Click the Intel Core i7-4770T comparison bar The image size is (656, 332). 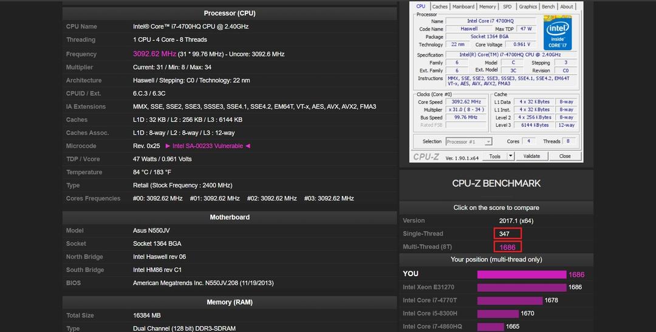pos(510,300)
